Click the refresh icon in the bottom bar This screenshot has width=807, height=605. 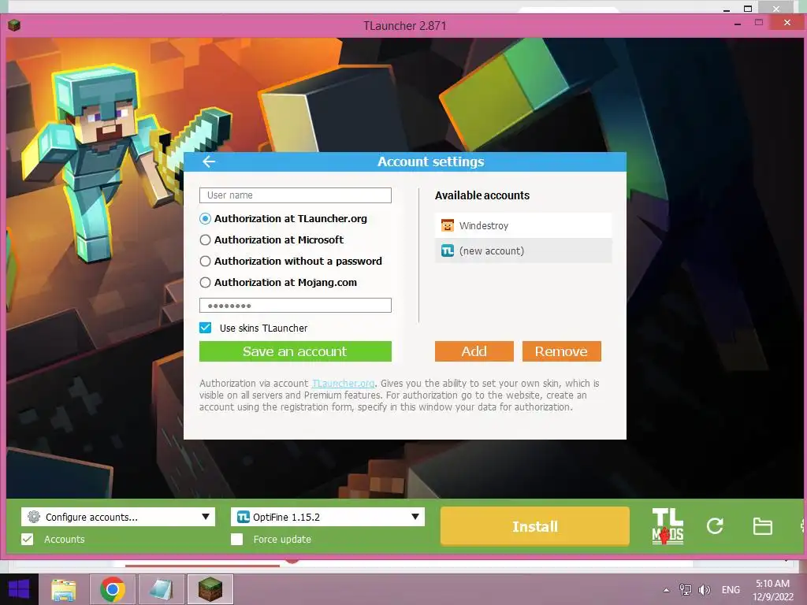(x=715, y=525)
